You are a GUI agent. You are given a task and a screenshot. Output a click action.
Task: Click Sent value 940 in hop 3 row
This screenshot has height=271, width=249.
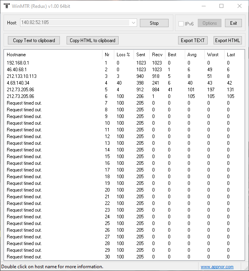pyautogui.click(x=140, y=76)
